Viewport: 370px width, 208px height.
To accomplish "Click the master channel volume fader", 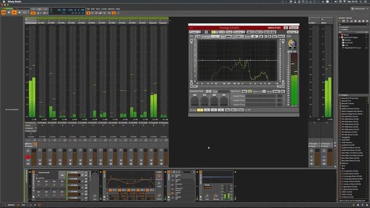I will tap(330, 157).
